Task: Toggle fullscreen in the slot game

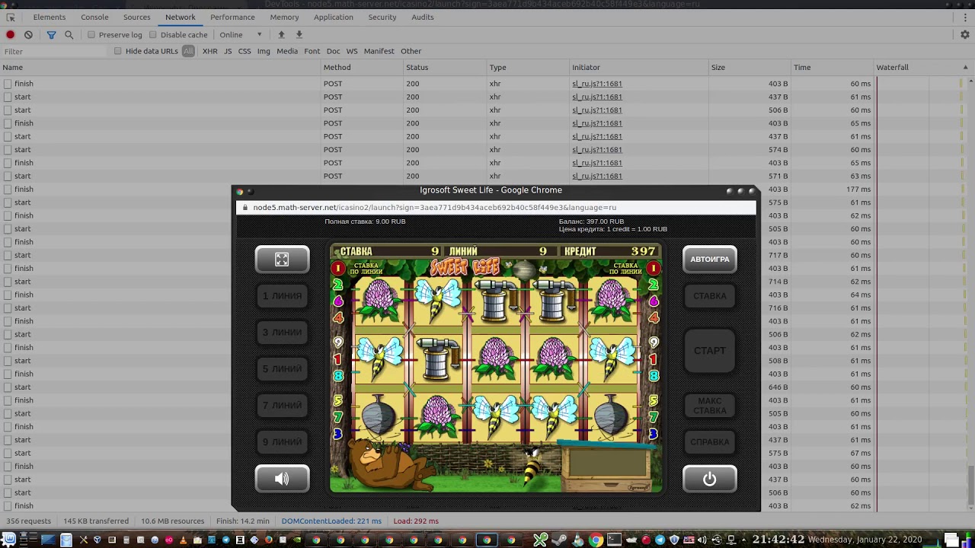Action: [x=282, y=260]
